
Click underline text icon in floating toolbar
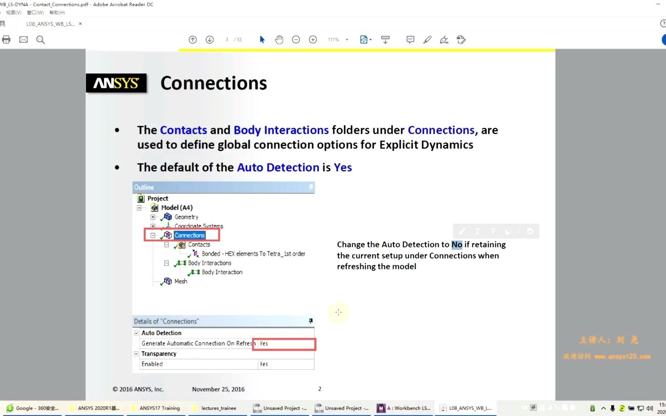coord(478,231)
